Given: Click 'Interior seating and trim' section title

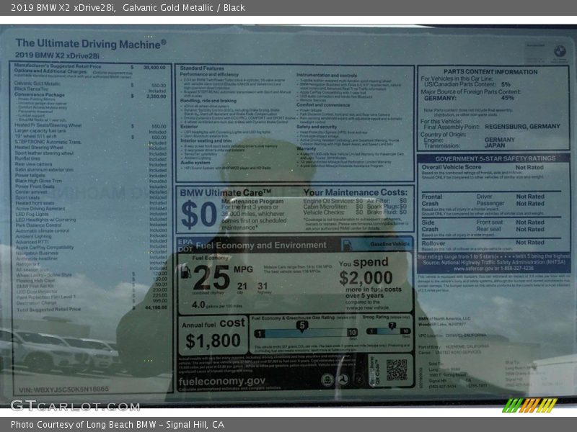Looking at the screenshot, I should click(x=206, y=140).
